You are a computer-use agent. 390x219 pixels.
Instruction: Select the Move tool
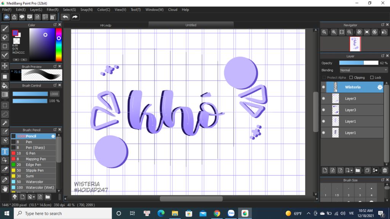(x=5, y=66)
